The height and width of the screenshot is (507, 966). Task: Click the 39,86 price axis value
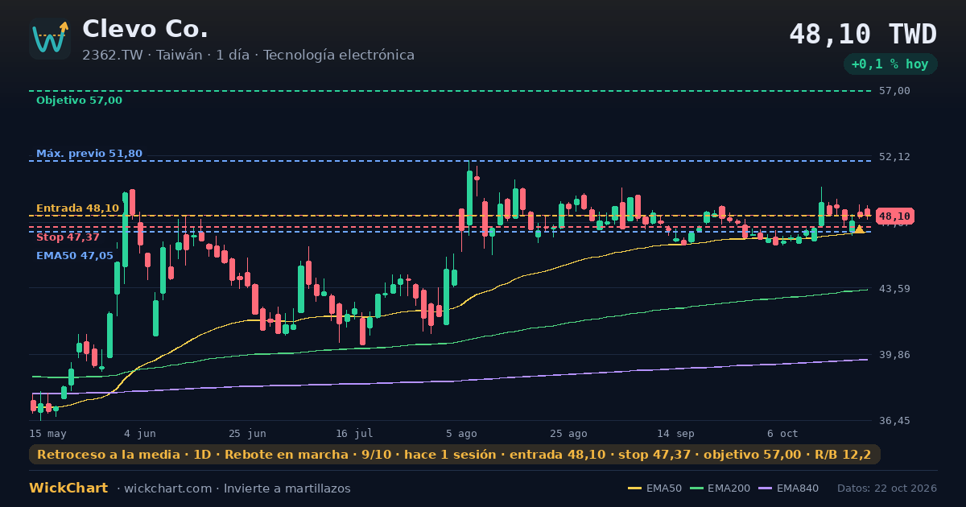tap(894, 355)
